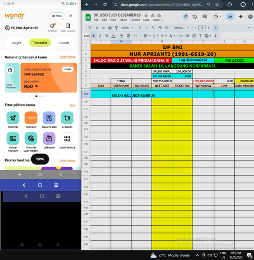
Task: Tap the wondr logout icon
Action: pos(71,16)
